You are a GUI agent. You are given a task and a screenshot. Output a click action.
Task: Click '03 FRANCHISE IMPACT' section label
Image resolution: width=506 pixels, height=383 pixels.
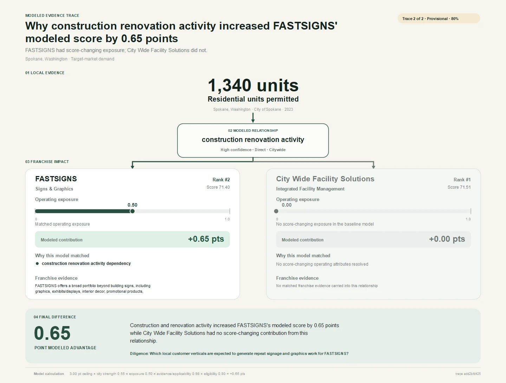tap(47, 162)
